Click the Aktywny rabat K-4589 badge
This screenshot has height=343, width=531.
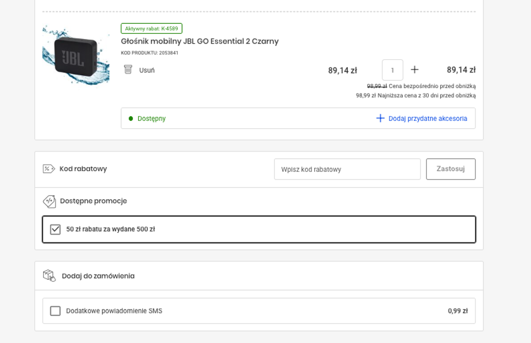point(151,29)
